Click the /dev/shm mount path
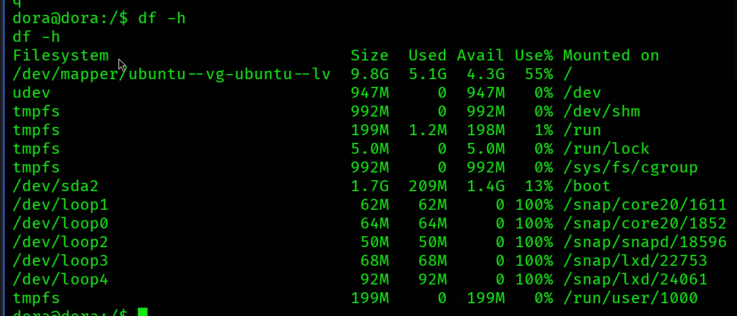Screen dimensions: 737x316 (x=601, y=112)
